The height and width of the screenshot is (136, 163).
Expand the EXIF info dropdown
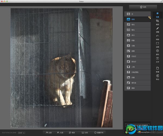coord(21,133)
